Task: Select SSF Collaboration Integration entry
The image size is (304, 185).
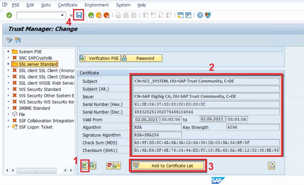Action: (46, 121)
